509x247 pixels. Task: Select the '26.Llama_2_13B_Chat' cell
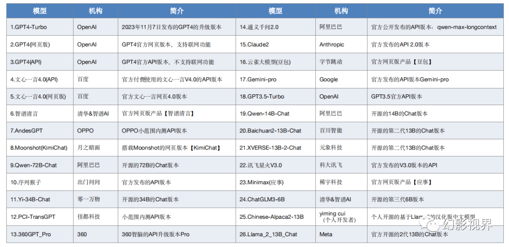point(276,234)
